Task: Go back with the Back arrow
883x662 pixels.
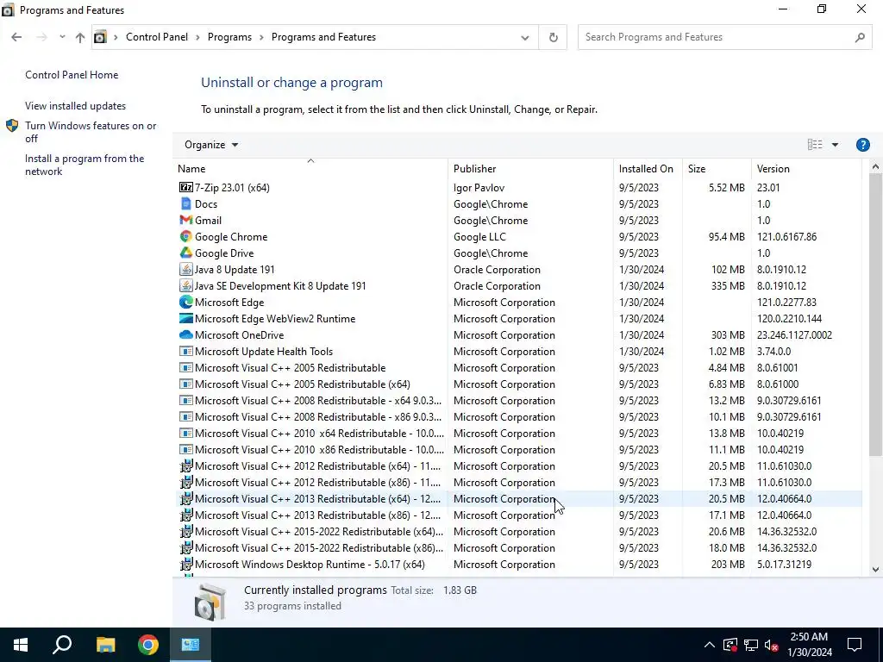Action: coord(16,37)
